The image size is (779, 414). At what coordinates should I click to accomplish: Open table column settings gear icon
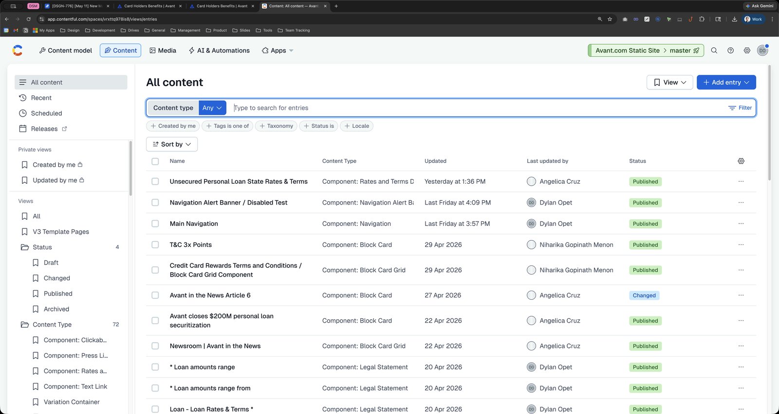[741, 161]
